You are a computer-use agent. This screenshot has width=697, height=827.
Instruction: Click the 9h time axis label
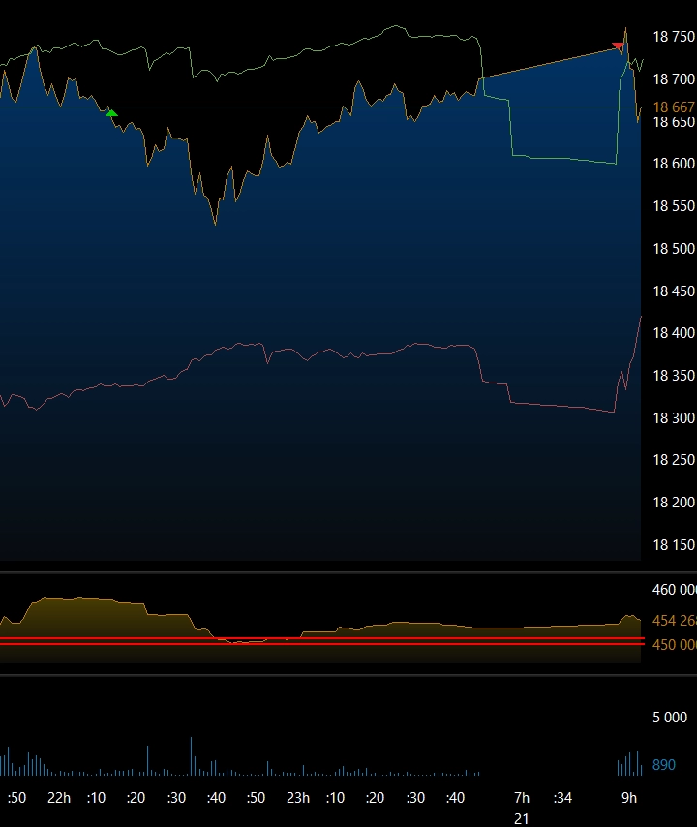[629, 798]
